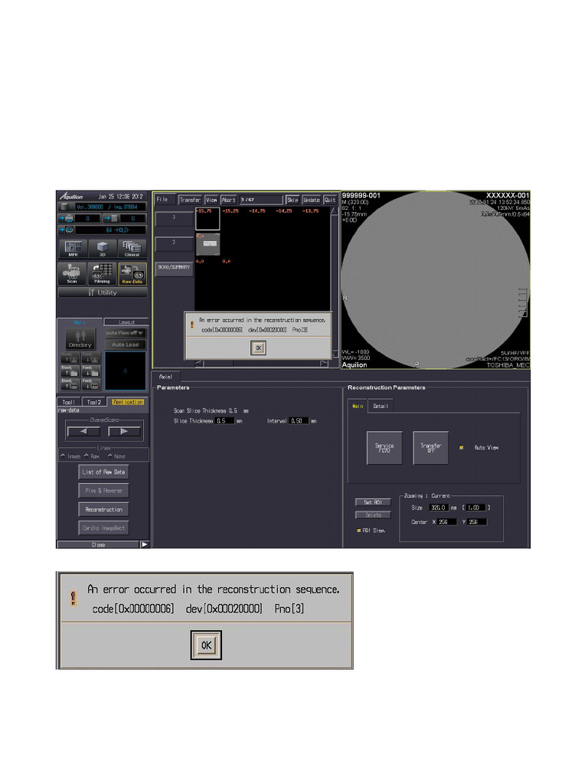Select the Raw-Data application icon
Screen dimensions: 588x784
(132, 273)
